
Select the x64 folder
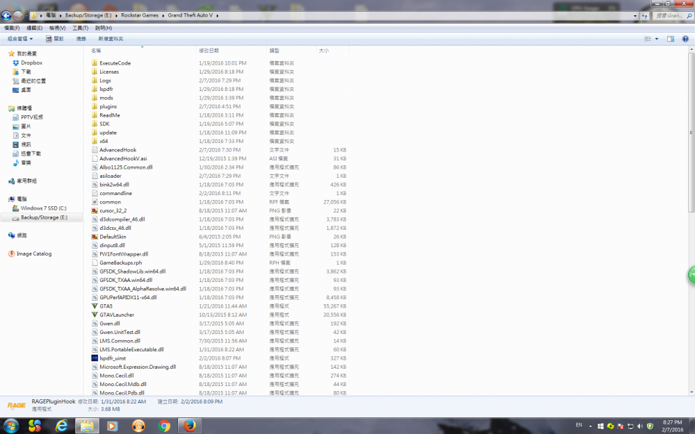(104, 141)
